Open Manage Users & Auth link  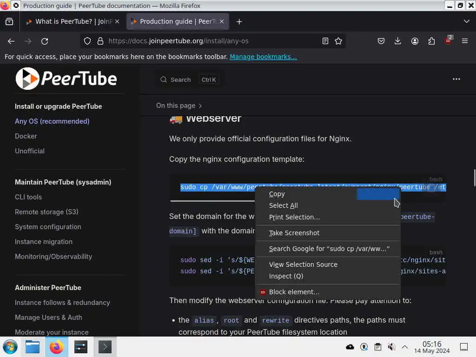(x=48, y=317)
